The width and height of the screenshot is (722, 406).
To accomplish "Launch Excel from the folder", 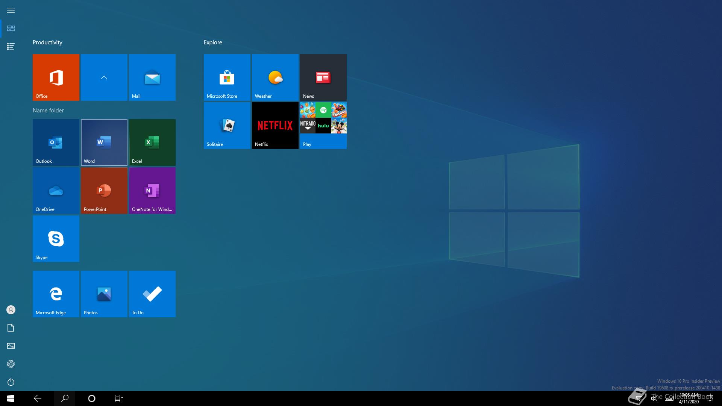I will 152,142.
